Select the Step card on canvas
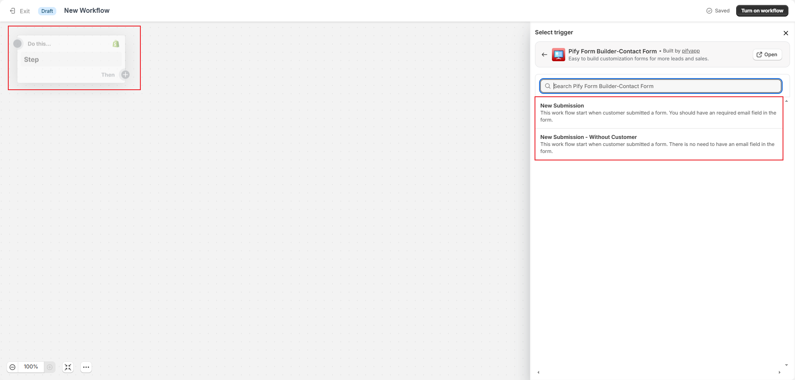Viewport: 795px width, 380px height. (71, 59)
